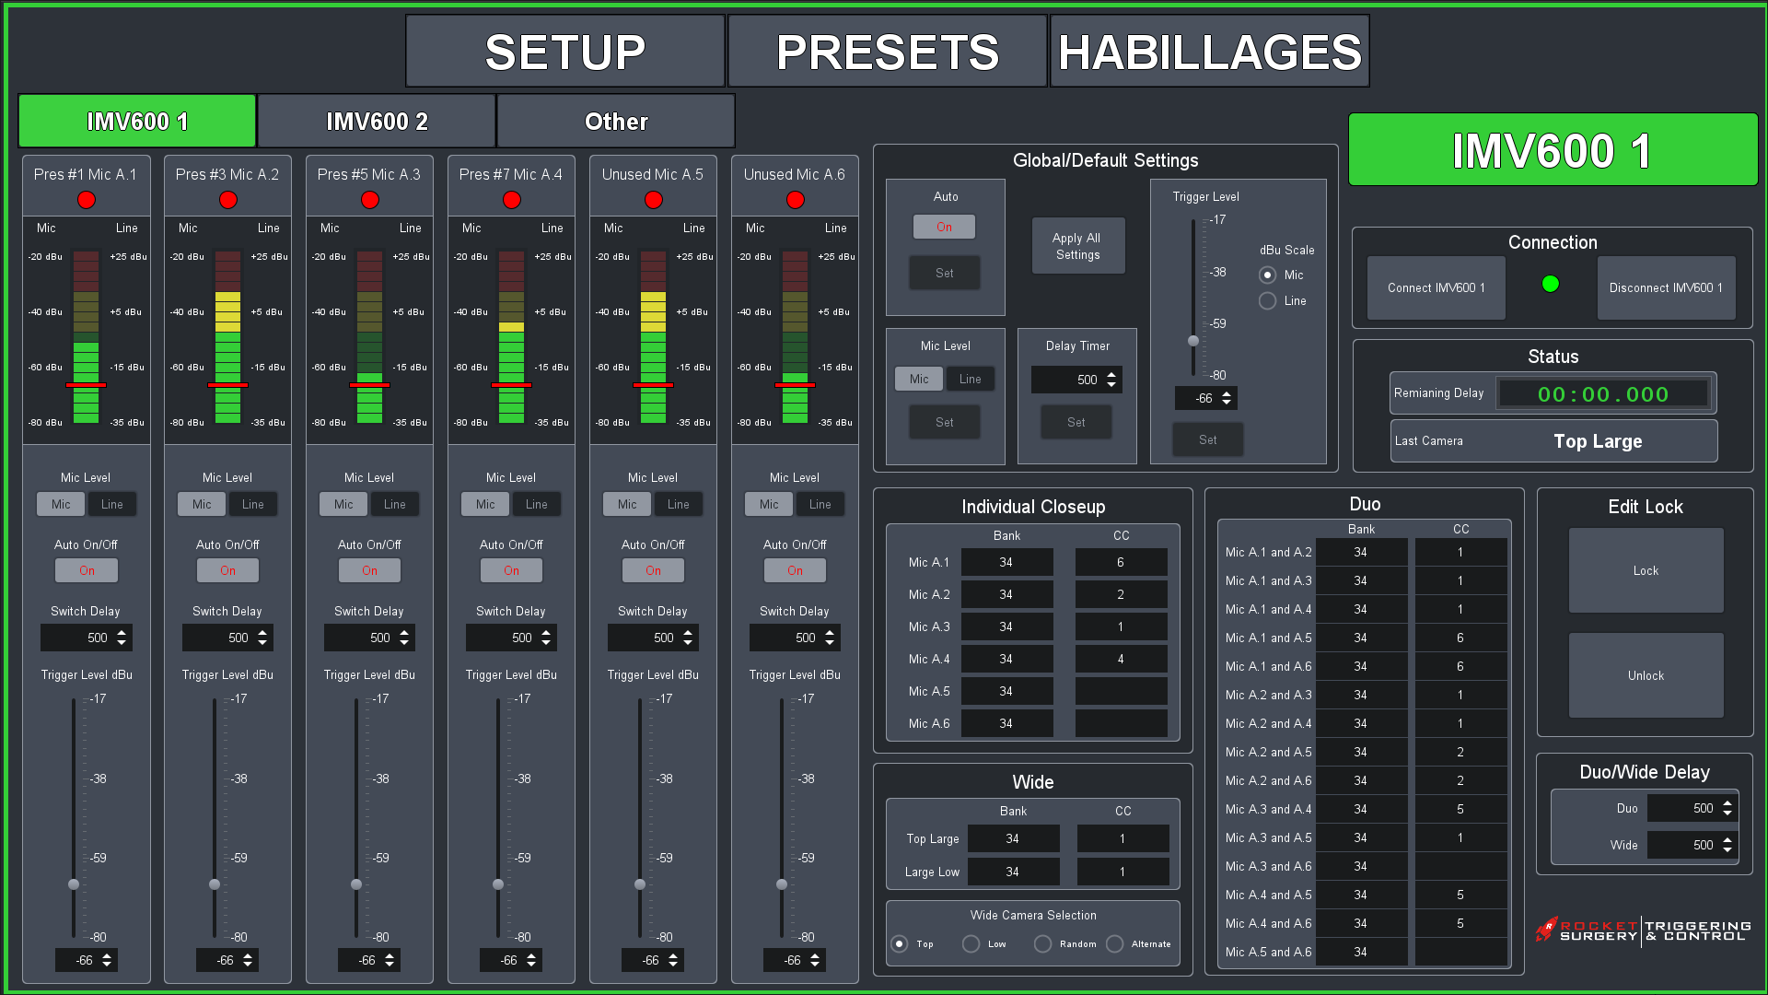Toggle Auto On/Off for Pres #3 Mic A.2
Screen dimensions: 1768x995
coord(227,571)
